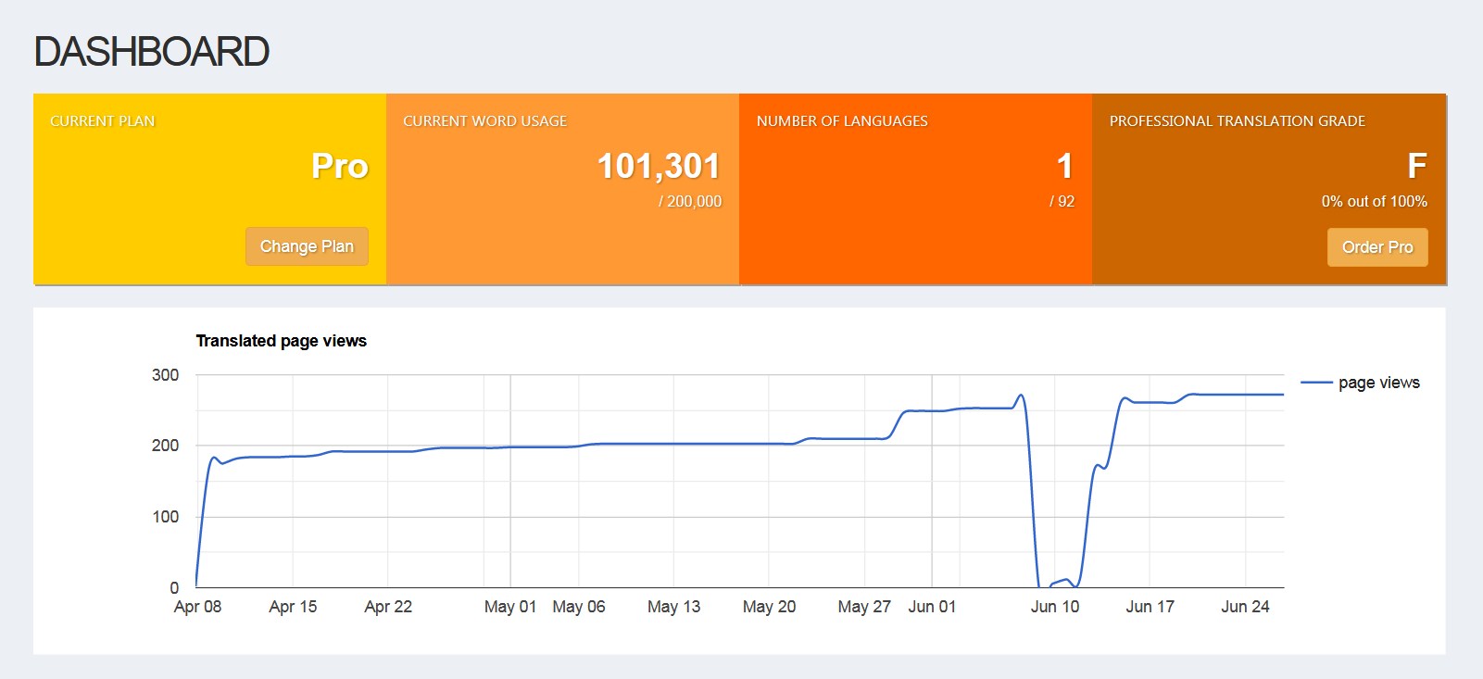This screenshot has width=1483, height=679.
Task: Click the 0% out of 100% text
Action: tap(1374, 201)
